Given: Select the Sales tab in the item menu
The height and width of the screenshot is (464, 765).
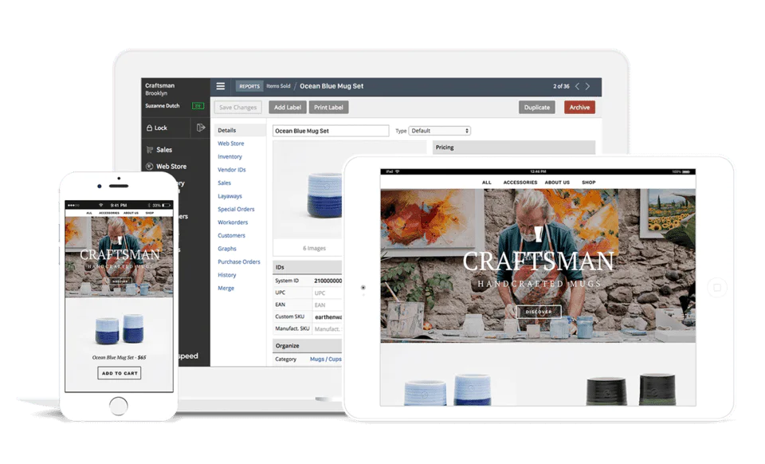Looking at the screenshot, I should [225, 183].
